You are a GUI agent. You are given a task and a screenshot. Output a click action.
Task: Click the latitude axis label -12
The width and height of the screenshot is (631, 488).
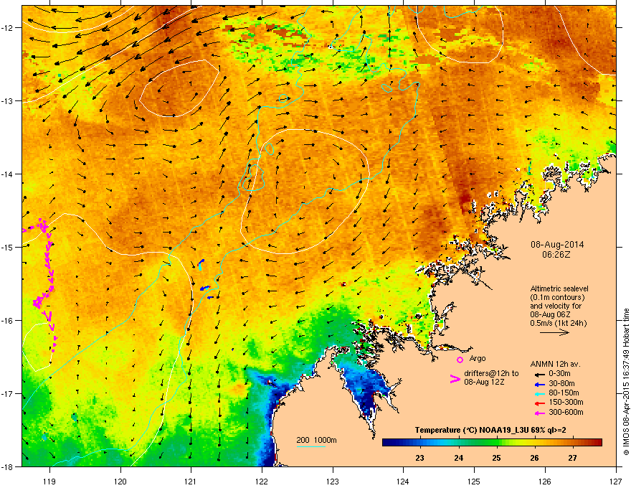7,28
